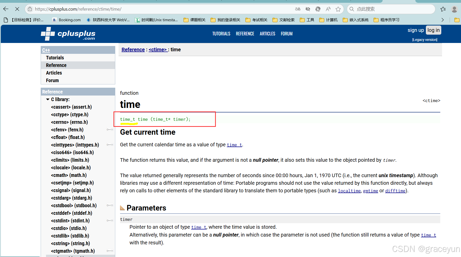
Task: Open the ARTICLES top menu
Action: (x=267, y=34)
